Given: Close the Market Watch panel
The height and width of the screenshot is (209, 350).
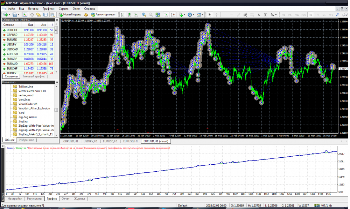Looking at the screenshot, I should point(57,20).
